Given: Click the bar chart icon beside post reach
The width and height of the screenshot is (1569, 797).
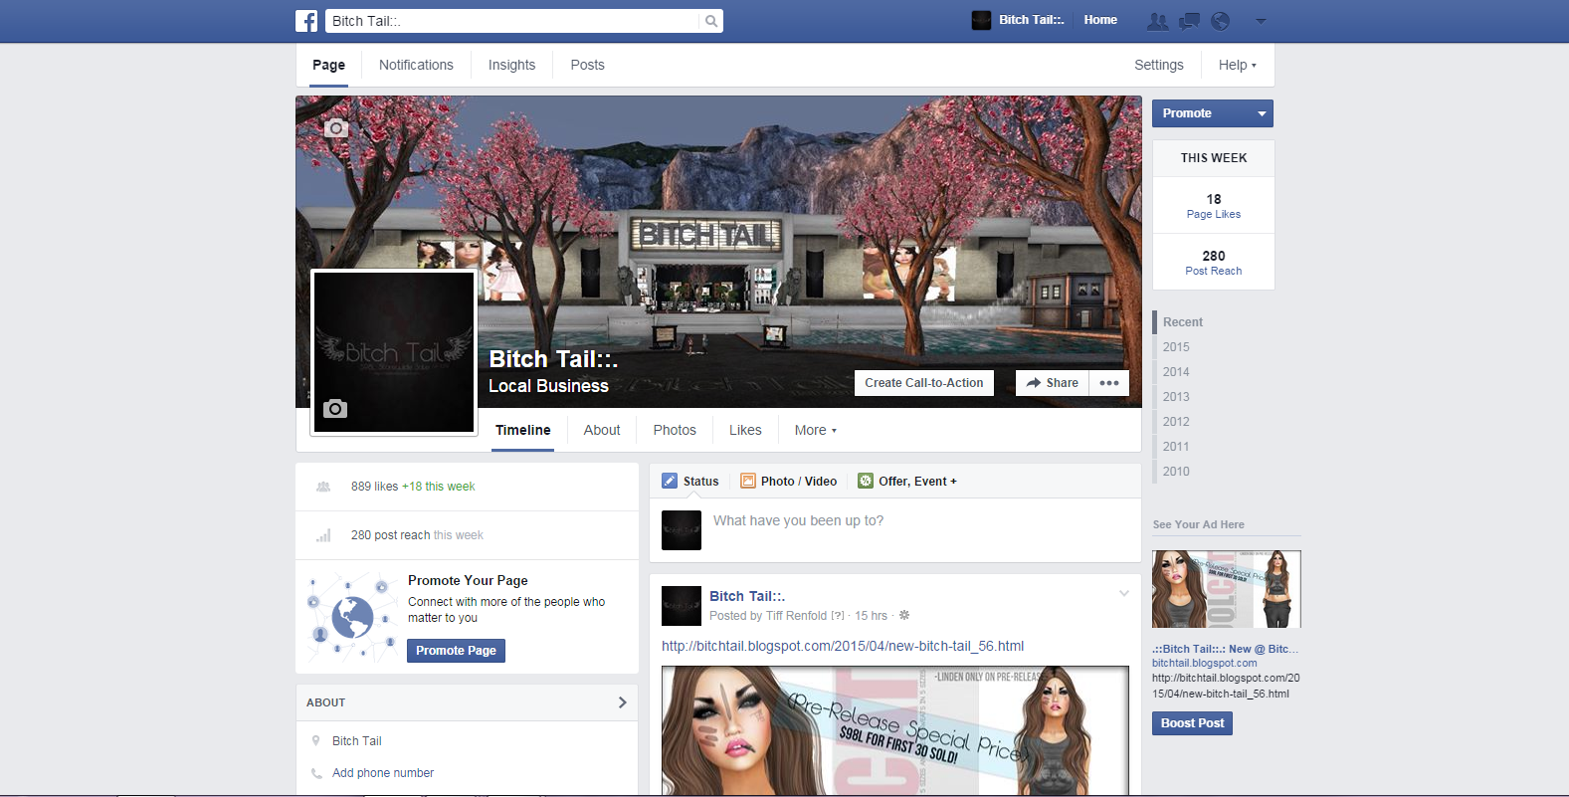Looking at the screenshot, I should click(323, 535).
